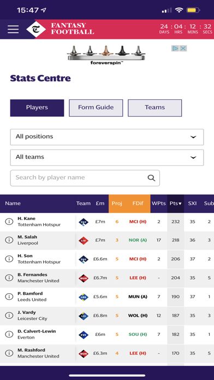
Task: Click the Everton team badge
Action: [x=84, y=335]
